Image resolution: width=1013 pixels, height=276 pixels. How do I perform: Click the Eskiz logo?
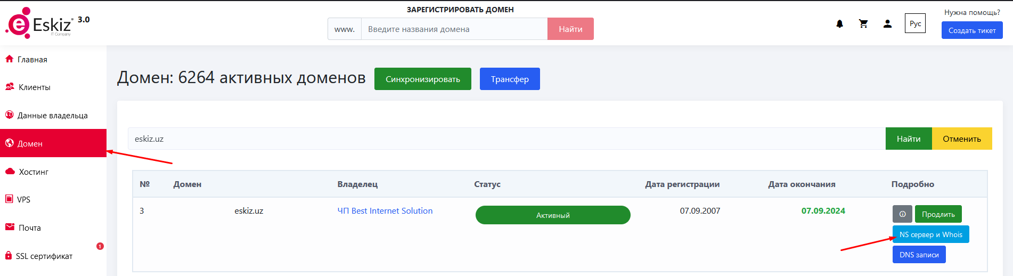(x=40, y=23)
